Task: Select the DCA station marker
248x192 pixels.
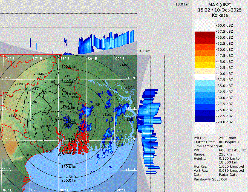Action: (126, 88)
